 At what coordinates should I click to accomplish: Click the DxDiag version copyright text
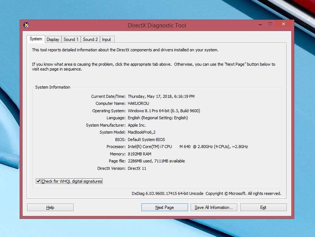click(x=206, y=193)
